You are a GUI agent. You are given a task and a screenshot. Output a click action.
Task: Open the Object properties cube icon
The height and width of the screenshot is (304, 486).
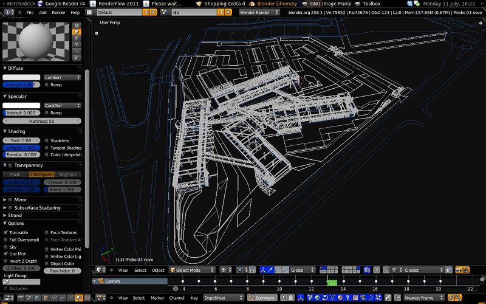[x=46, y=298]
